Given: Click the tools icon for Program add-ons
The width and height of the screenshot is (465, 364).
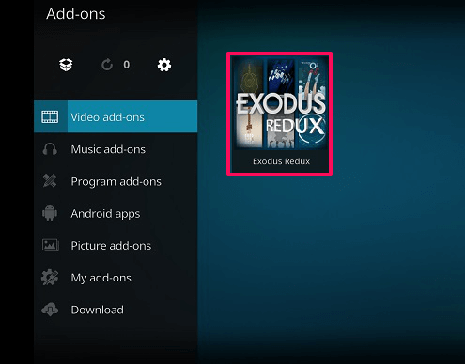Looking at the screenshot, I should 50,181.
